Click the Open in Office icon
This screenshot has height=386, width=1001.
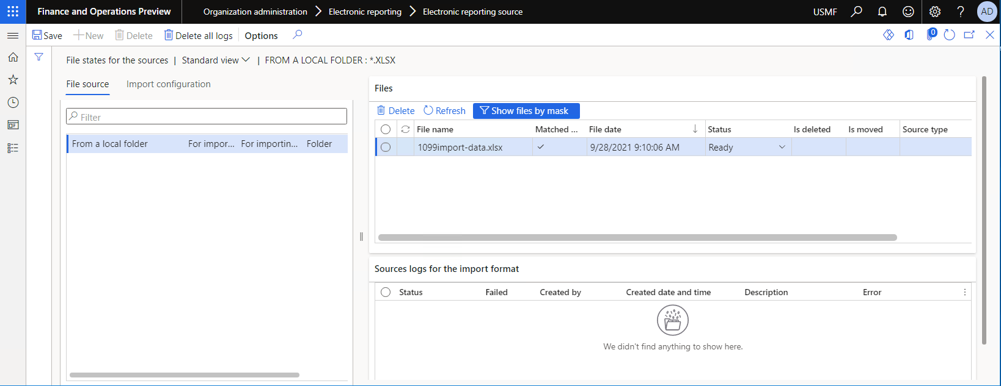[909, 35]
